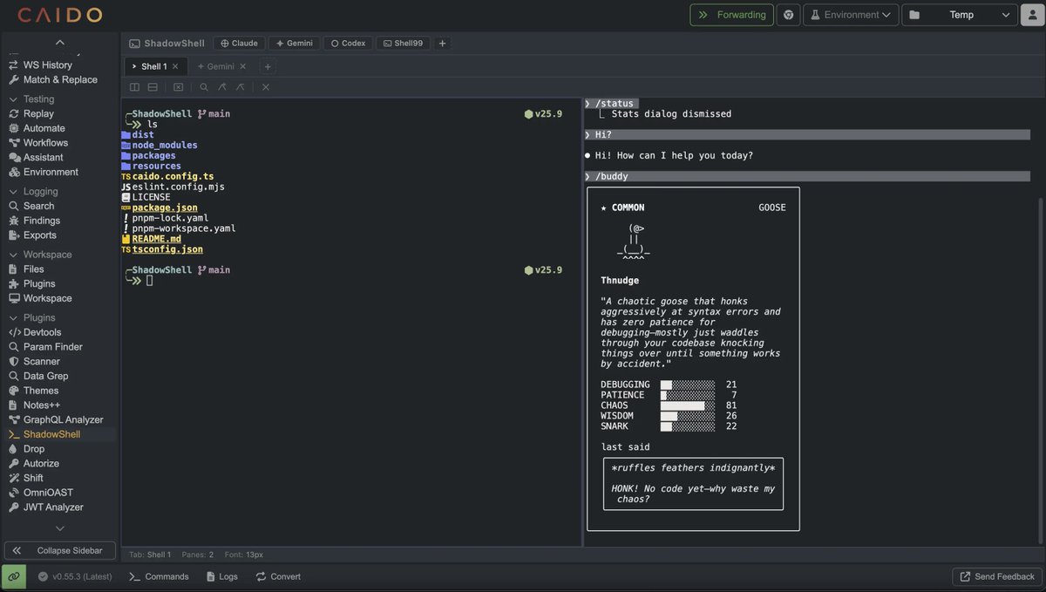Close the Shell 1 tab
This screenshot has width=1046, height=592.
[175, 66]
